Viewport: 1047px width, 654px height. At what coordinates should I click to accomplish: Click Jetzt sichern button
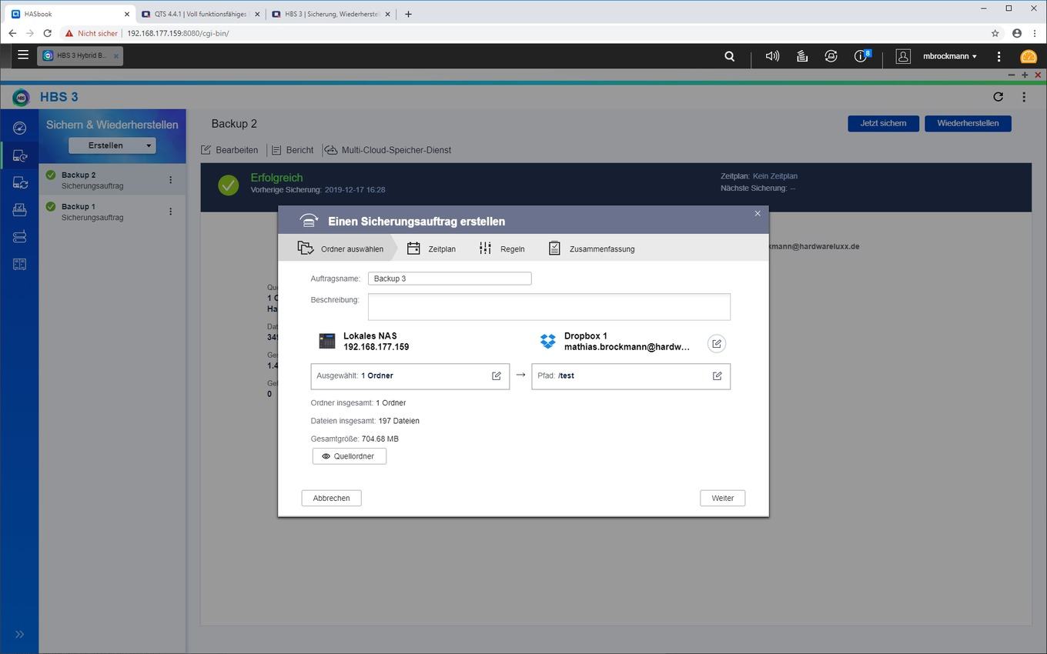point(883,123)
